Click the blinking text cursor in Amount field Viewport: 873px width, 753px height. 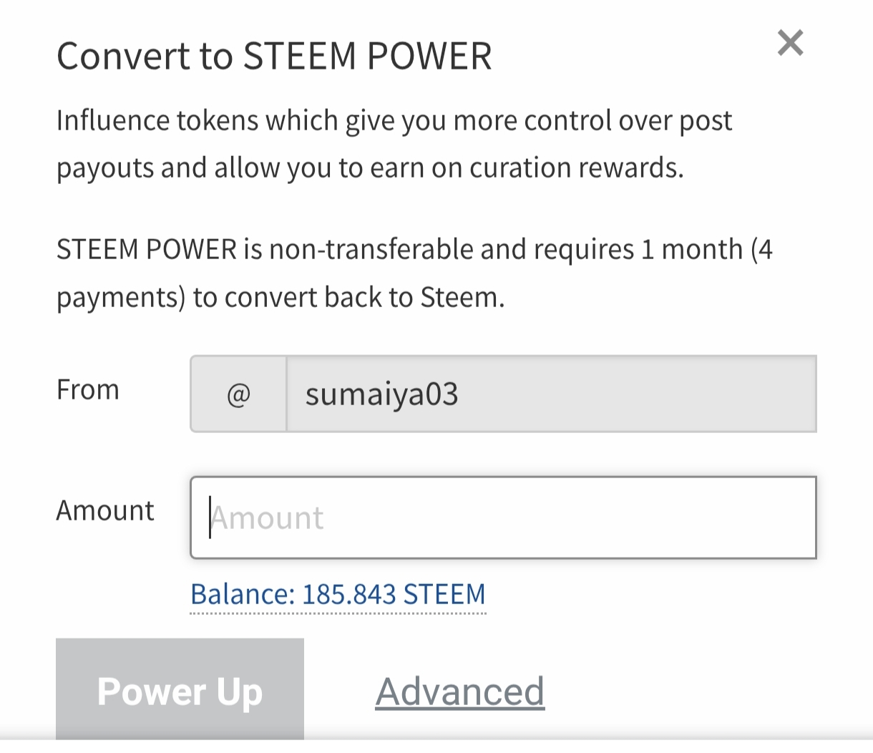tap(210, 518)
